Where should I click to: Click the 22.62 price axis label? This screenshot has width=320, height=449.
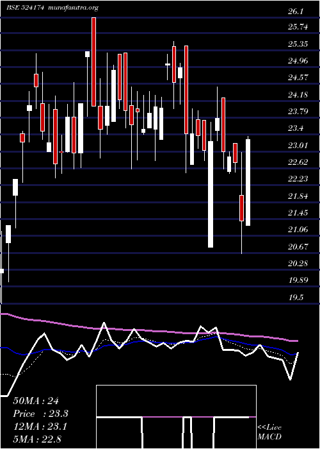click(298, 162)
